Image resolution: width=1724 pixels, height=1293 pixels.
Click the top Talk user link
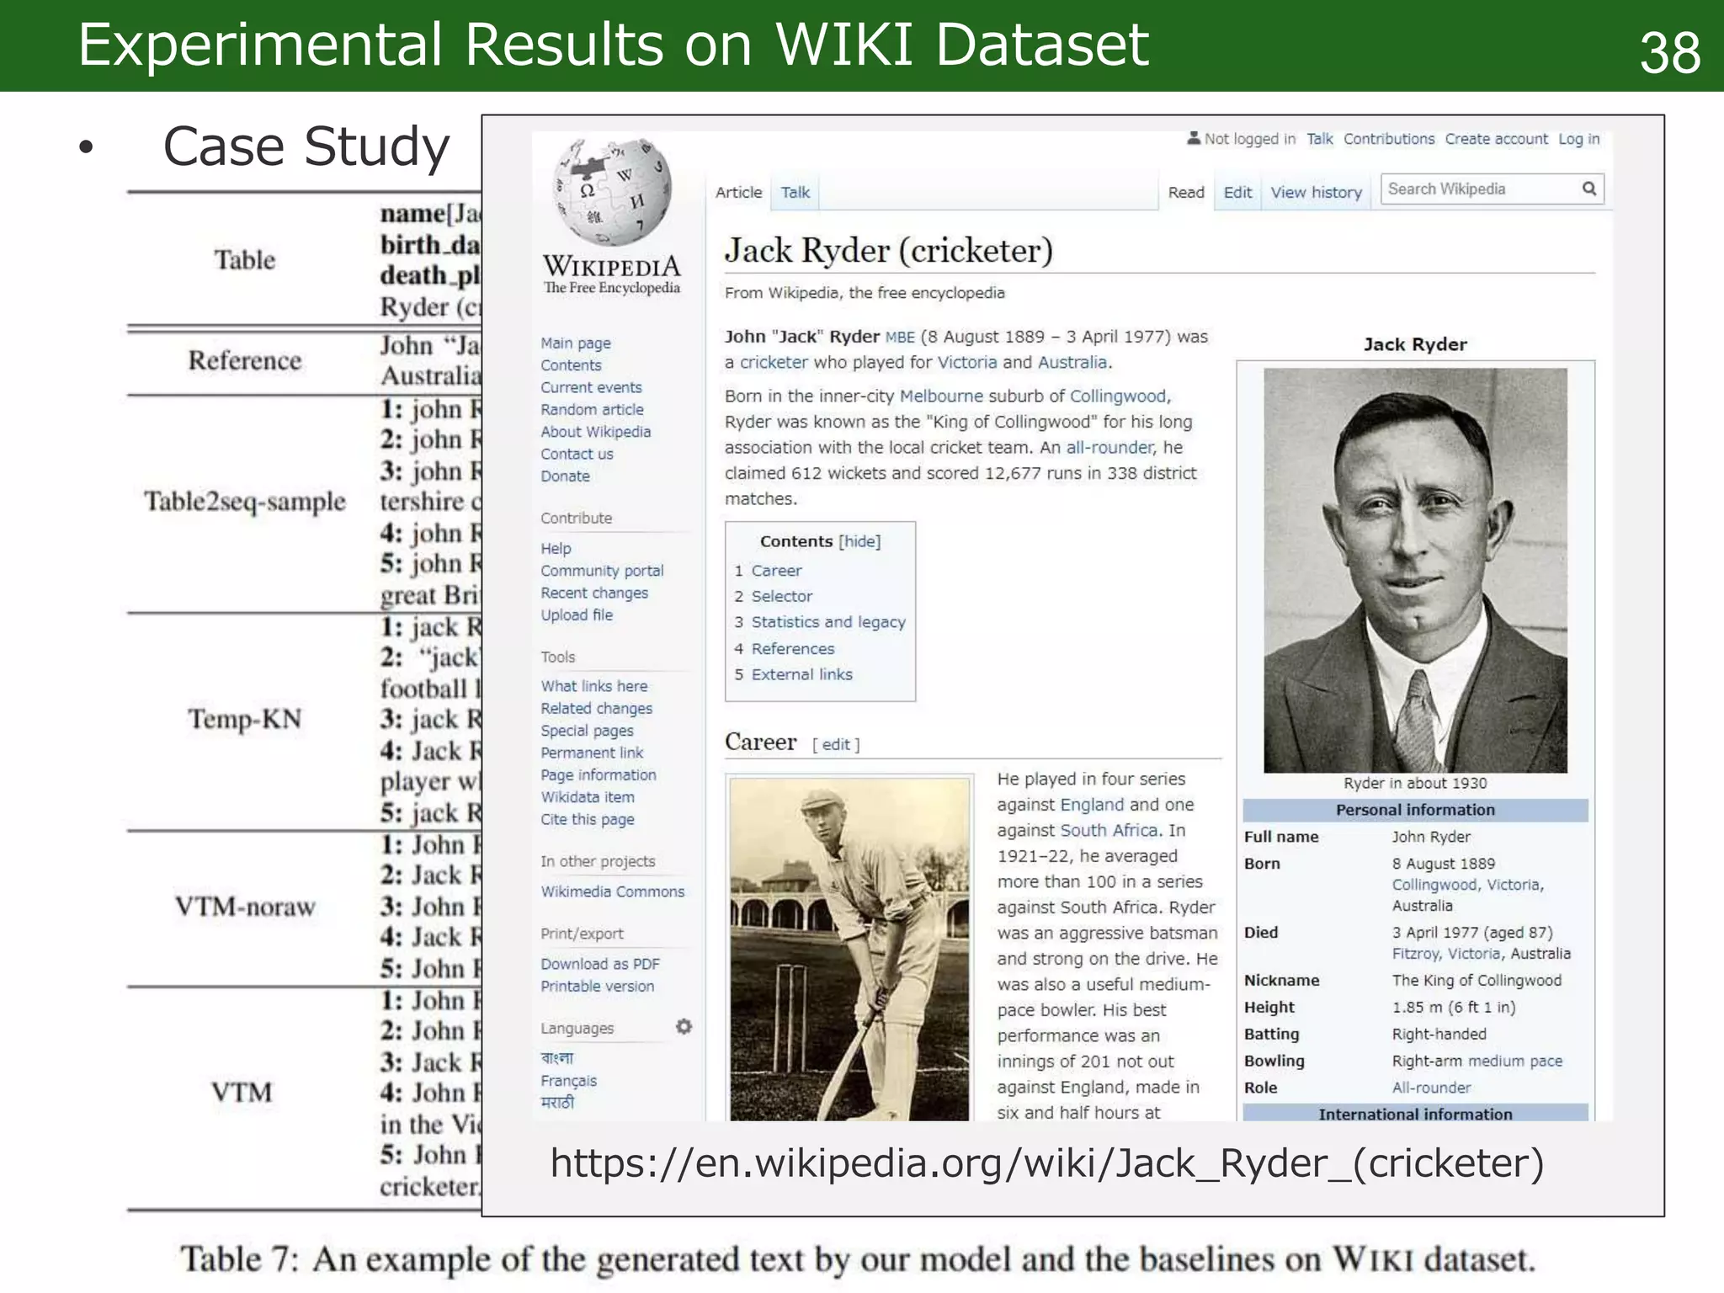pos(1319,139)
